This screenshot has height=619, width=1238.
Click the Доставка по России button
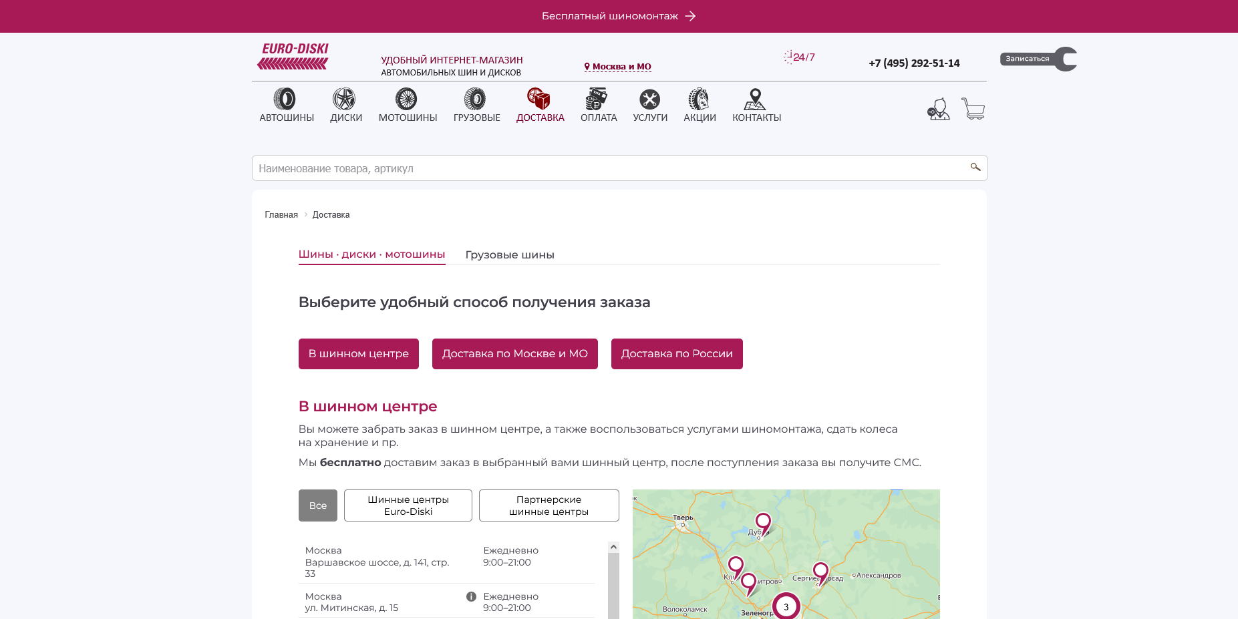[x=677, y=354]
